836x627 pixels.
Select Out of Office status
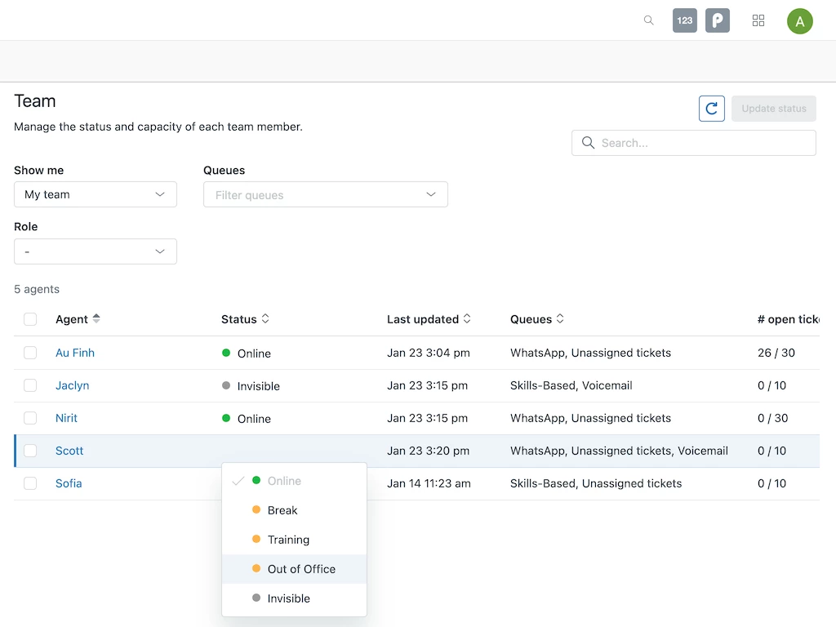click(294, 569)
